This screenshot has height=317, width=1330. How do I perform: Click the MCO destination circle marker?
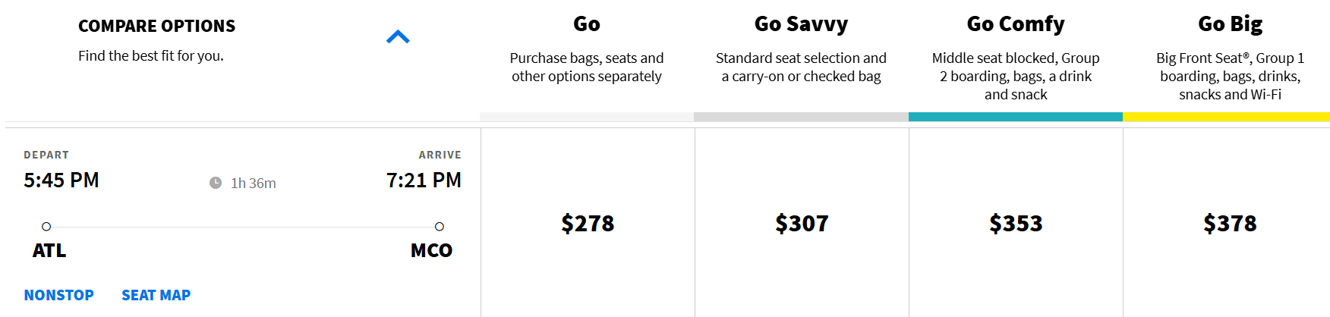[439, 226]
